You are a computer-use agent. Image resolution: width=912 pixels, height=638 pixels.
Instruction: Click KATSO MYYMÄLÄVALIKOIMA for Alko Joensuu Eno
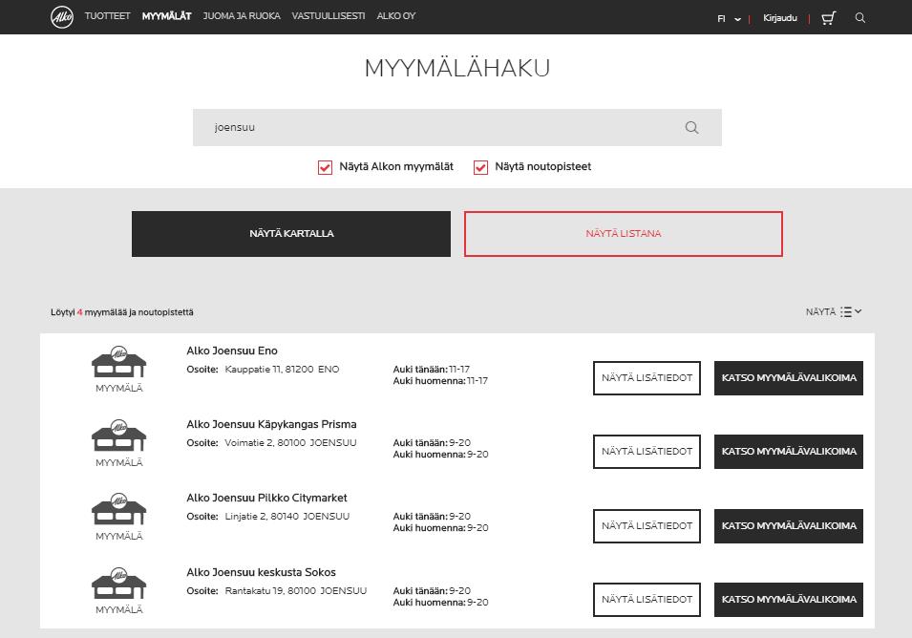point(789,378)
